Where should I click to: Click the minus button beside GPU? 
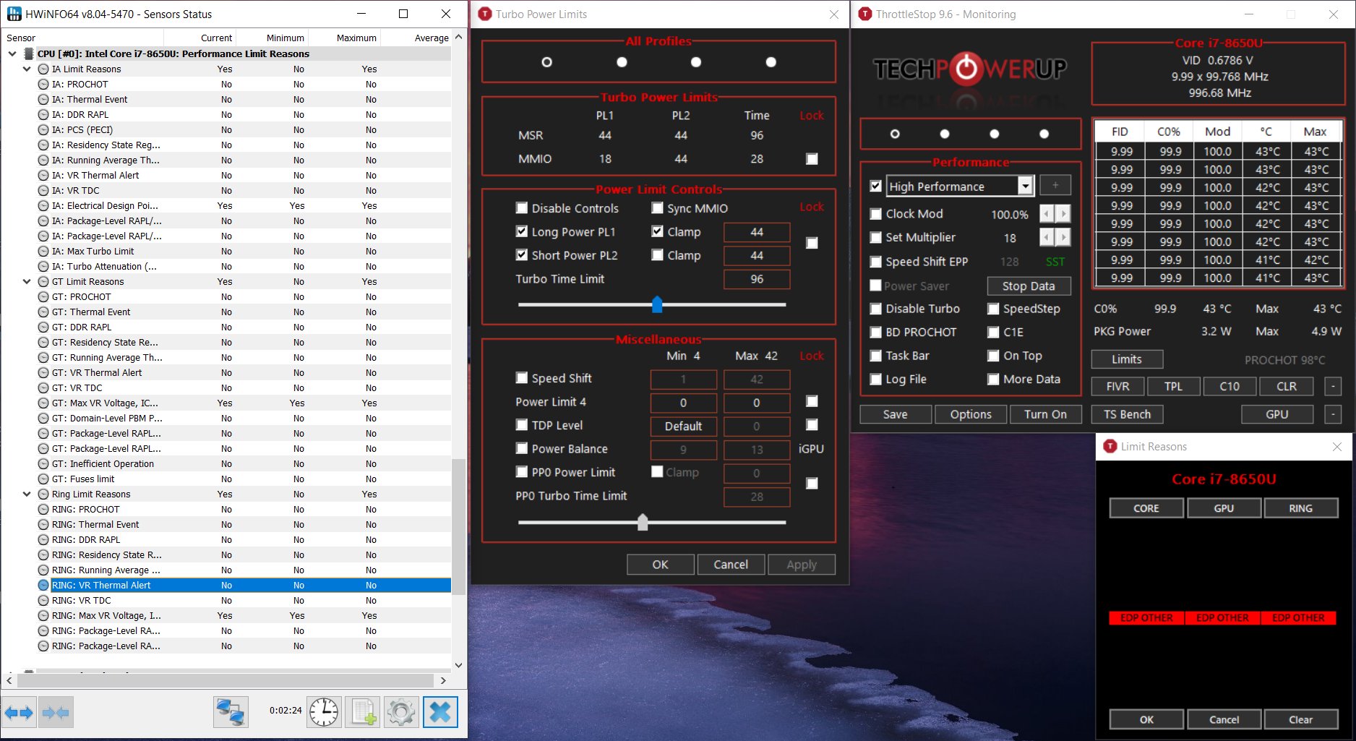point(1333,414)
